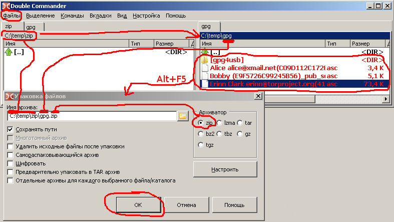Enable the Шифровать checkbox
The width and height of the screenshot is (394, 222).
point(11,163)
